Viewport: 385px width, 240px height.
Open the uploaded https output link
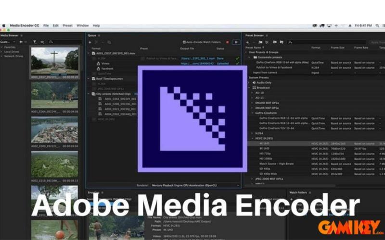click(x=197, y=63)
